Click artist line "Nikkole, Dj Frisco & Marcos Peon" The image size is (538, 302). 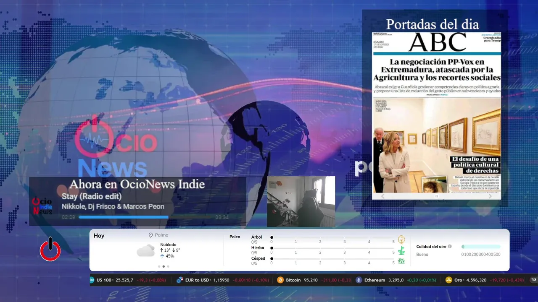point(113,206)
